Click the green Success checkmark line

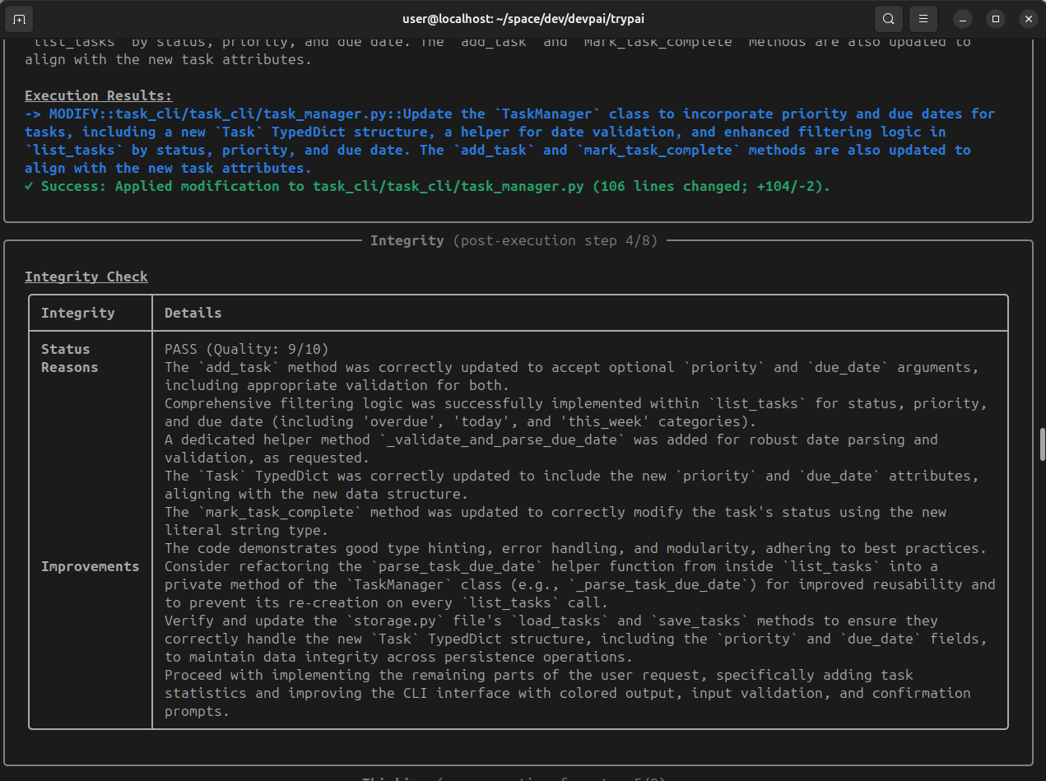[427, 186]
